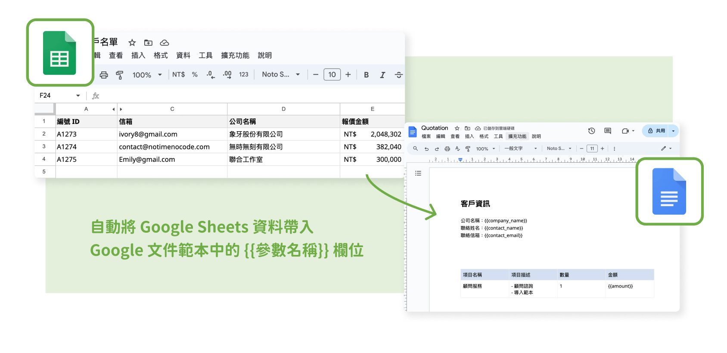
Task: Select column D header in Sheets
Action: coord(283,109)
